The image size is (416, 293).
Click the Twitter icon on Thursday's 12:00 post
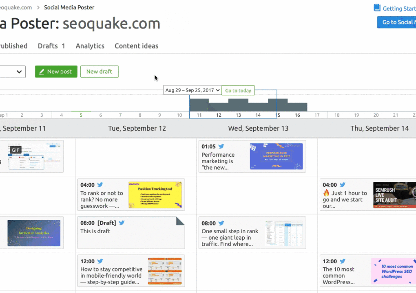[343, 261]
